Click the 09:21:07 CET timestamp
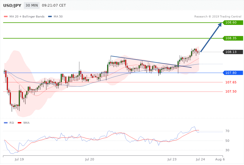The height and width of the screenshot is (165, 244). click(54, 5)
